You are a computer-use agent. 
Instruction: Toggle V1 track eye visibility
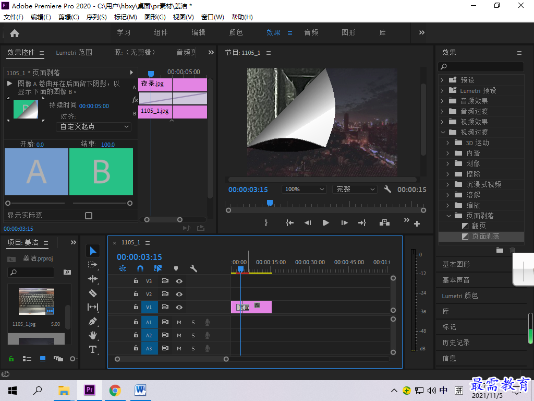[179, 307]
